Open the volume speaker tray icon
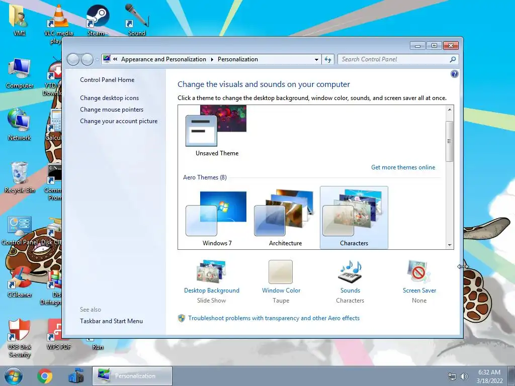This screenshot has width=515, height=386. click(x=464, y=376)
